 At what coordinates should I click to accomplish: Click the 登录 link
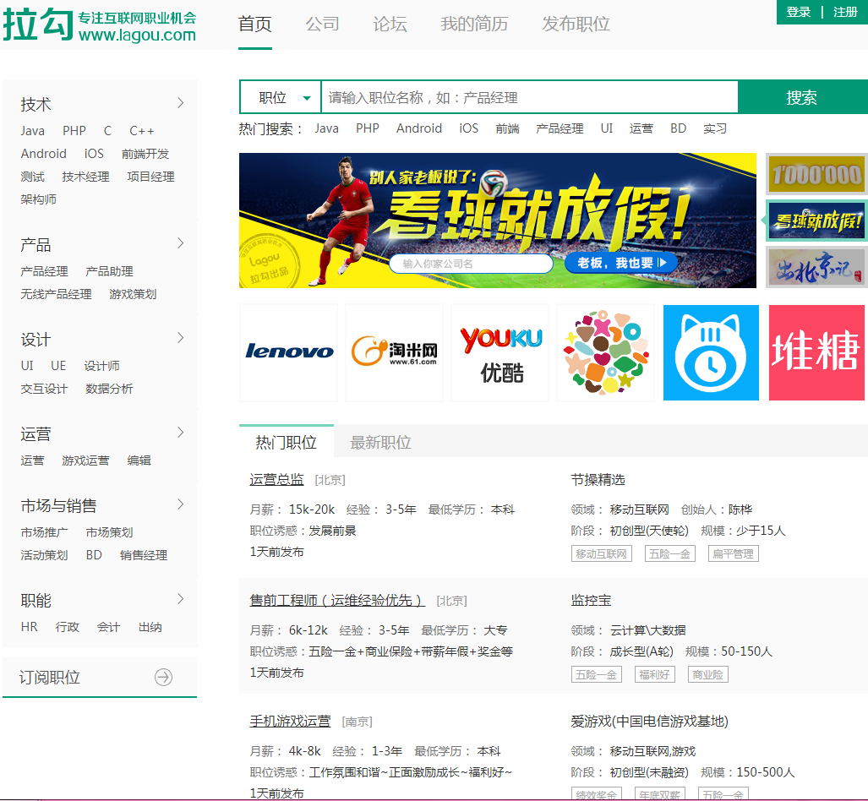tap(798, 12)
